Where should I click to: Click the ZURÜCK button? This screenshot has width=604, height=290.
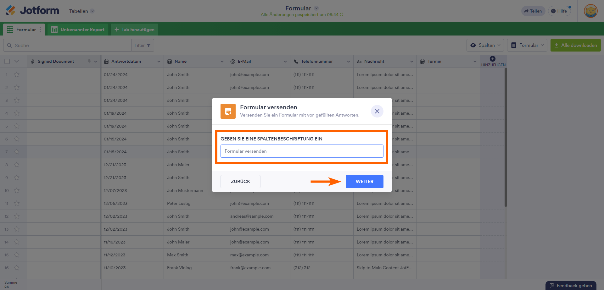[240, 182]
